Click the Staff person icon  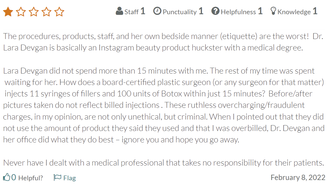[x=119, y=11]
